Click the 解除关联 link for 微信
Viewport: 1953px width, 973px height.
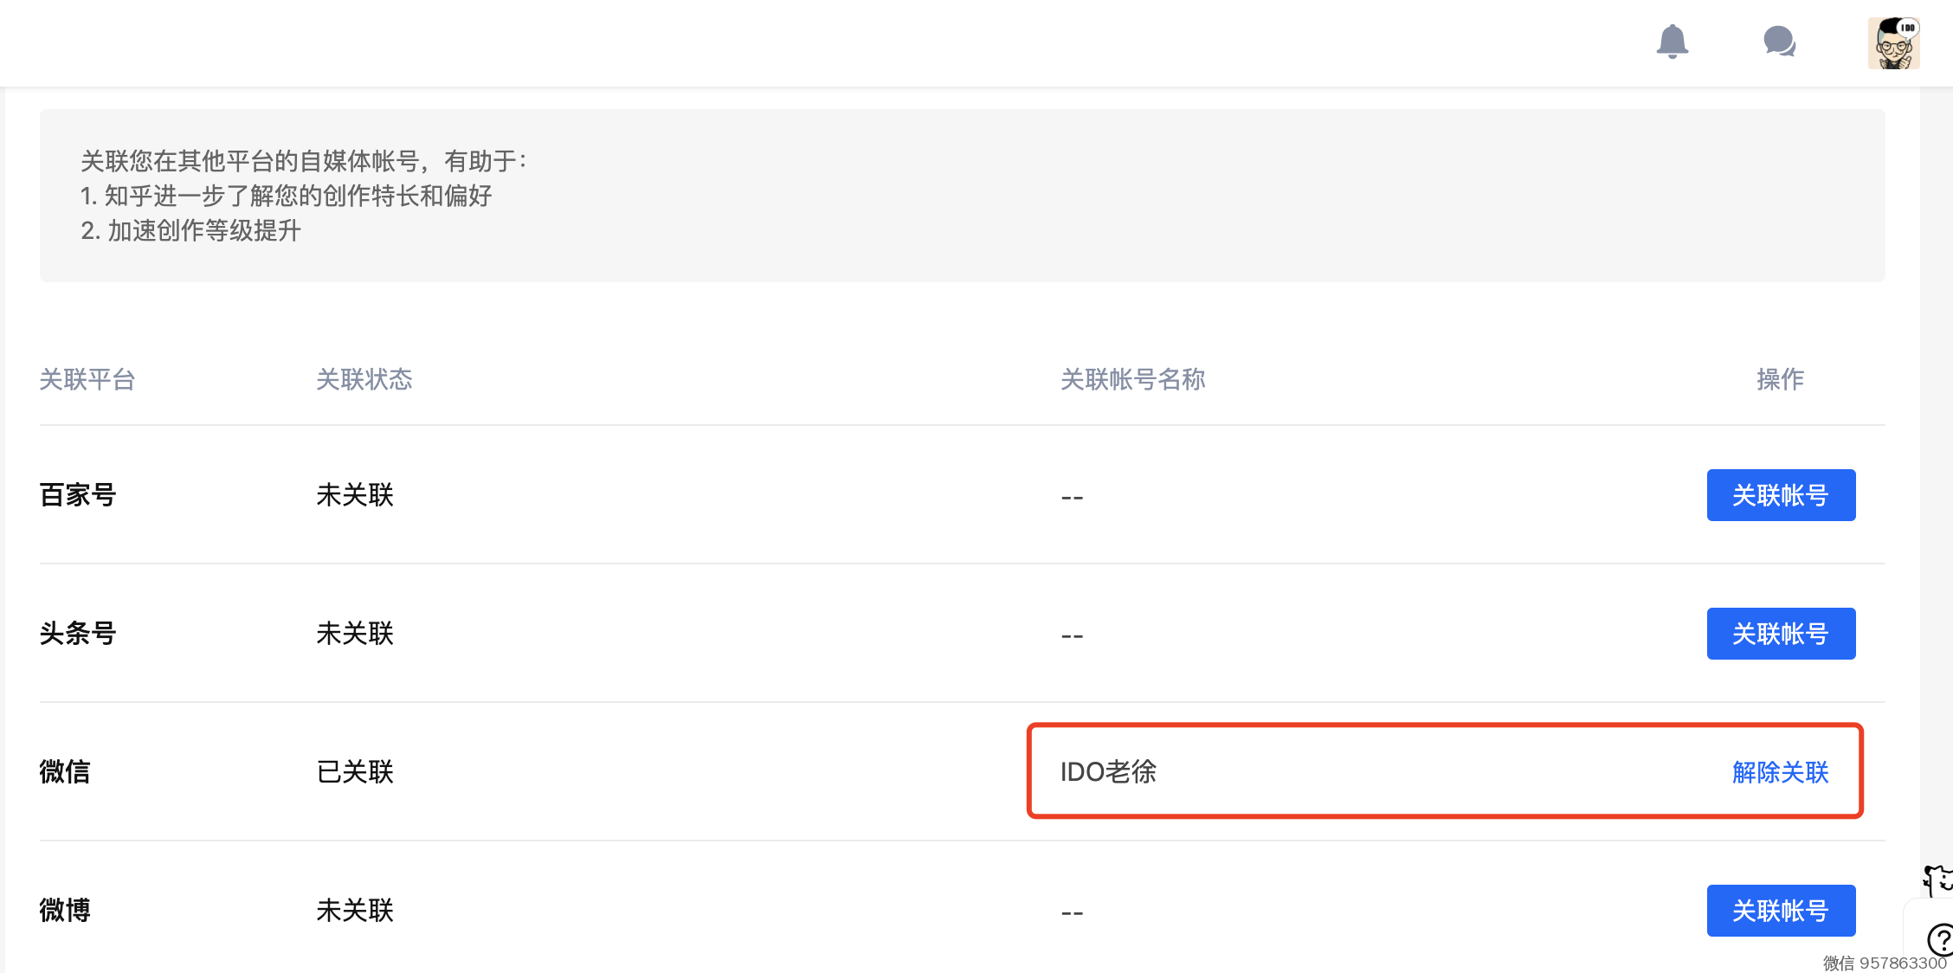(x=1780, y=772)
